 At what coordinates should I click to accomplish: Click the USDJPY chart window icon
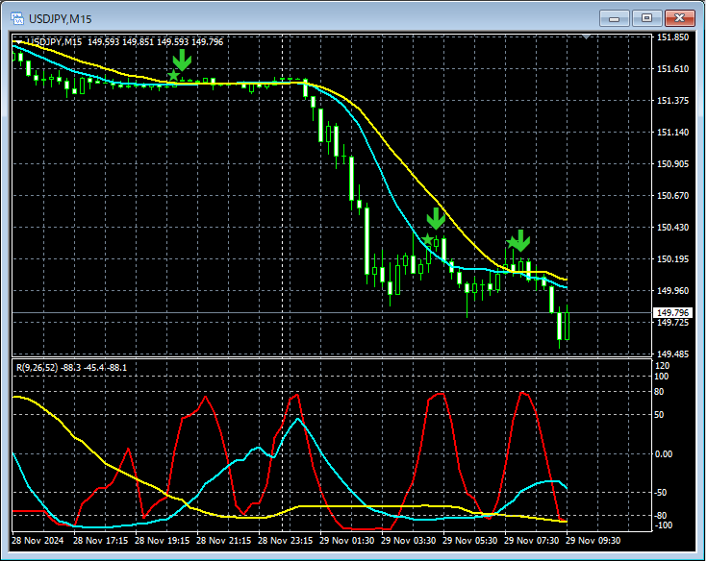[17, 18]
